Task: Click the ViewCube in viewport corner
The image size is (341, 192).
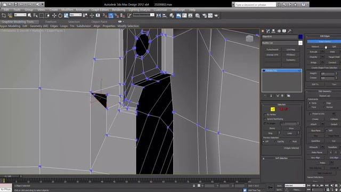Action: [249, 39]
